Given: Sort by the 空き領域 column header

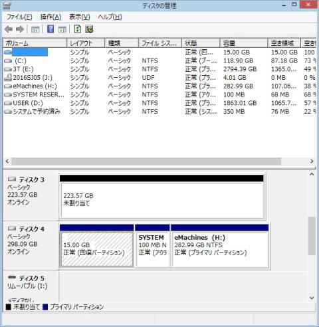Looking at the screenshot, I should pos(284,43).
